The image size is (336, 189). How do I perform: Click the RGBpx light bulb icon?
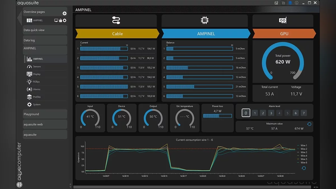tap(29, 82)
